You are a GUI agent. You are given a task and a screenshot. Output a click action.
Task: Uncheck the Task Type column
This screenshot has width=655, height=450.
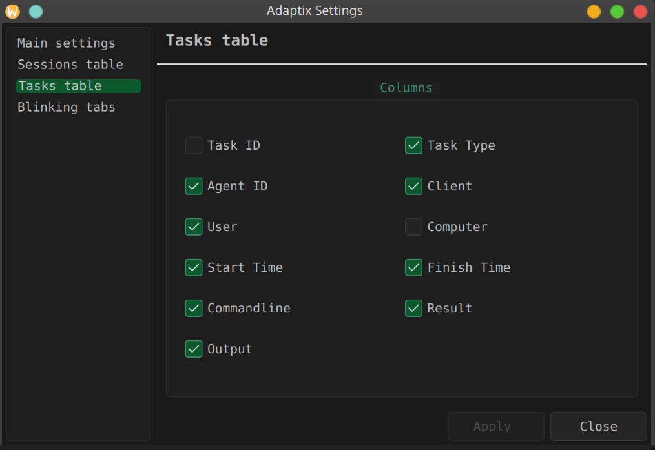[x=413, y=145]
